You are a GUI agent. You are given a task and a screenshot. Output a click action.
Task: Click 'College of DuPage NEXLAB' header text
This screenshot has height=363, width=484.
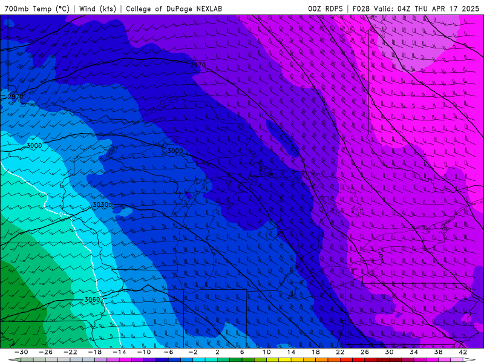pyautogui.click(x=174, y=8)
